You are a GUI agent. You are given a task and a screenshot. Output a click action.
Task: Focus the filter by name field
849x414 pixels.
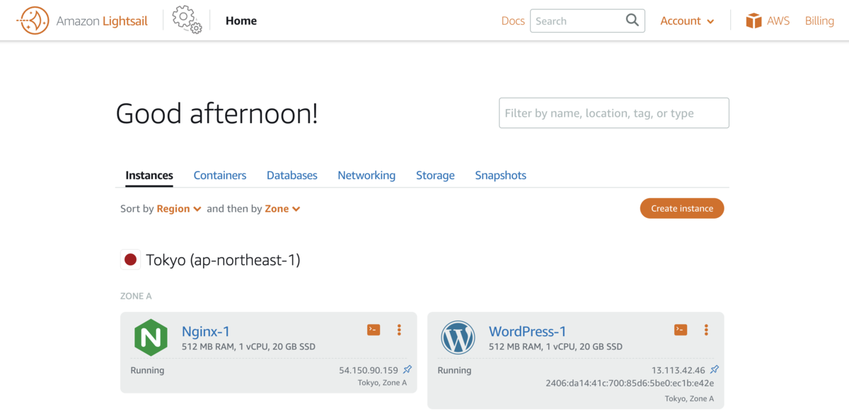point(614,113)
